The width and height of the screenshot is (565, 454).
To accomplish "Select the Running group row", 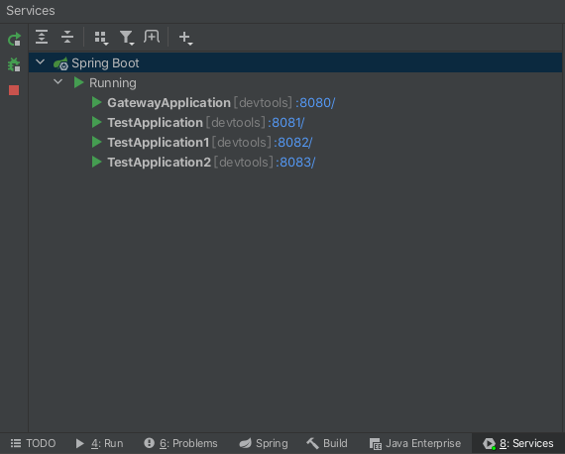I will (295, 83).
